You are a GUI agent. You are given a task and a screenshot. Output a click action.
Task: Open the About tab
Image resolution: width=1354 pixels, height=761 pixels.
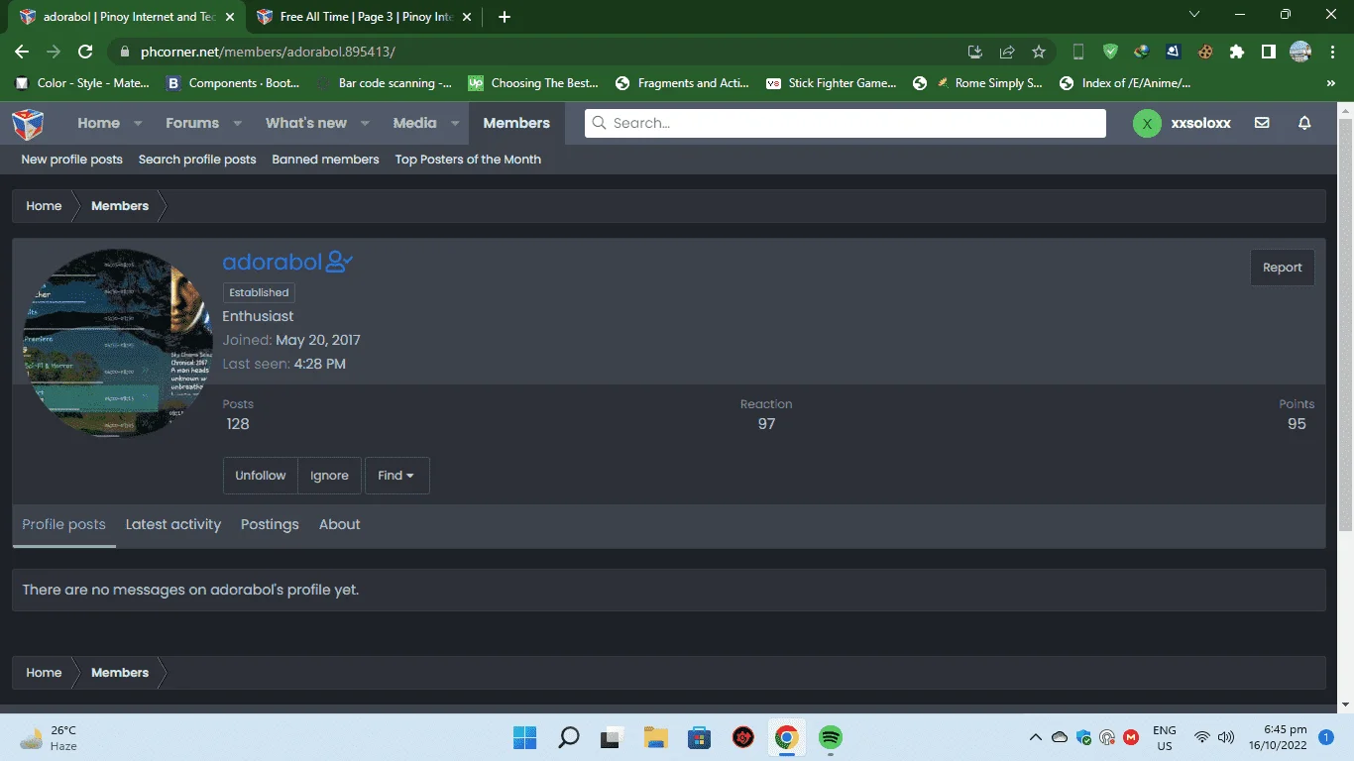click(339, 524)
